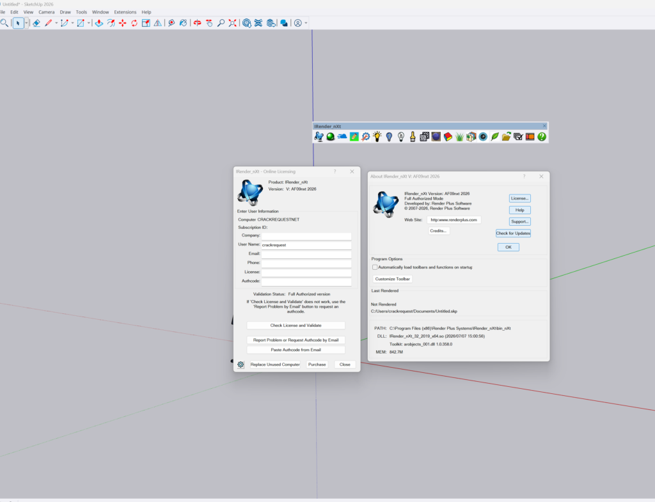655x502 pixels.
Task: Select the Line pencil tool
Action: tap(49, 23)
